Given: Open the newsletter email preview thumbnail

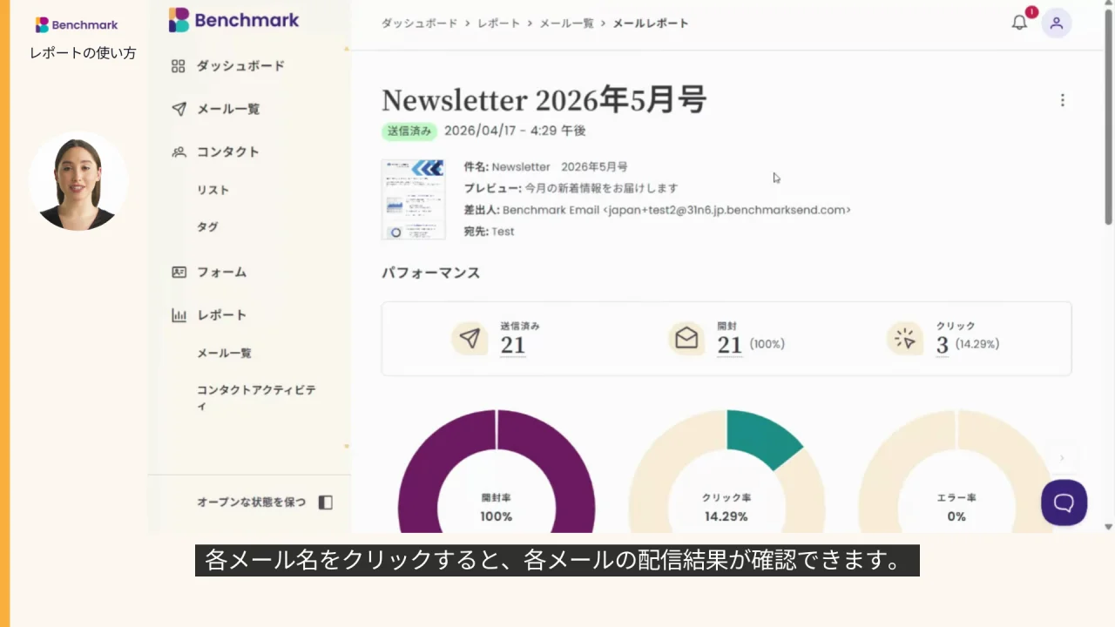Looking at the screenshot, I should tap(413, 199).
